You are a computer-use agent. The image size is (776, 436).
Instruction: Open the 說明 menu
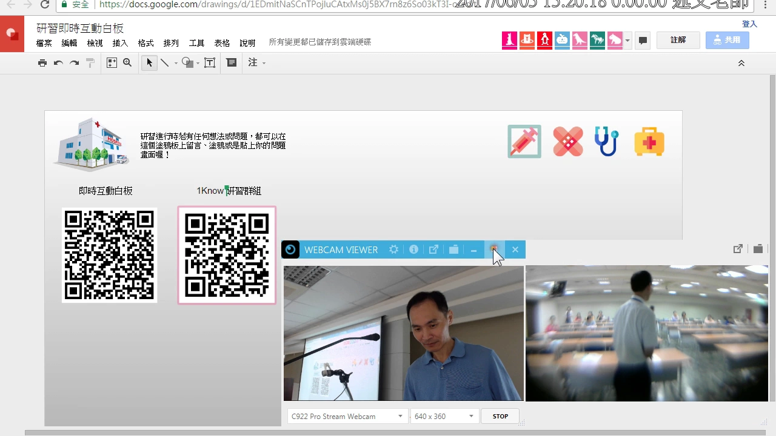click(x=247, y=43)
